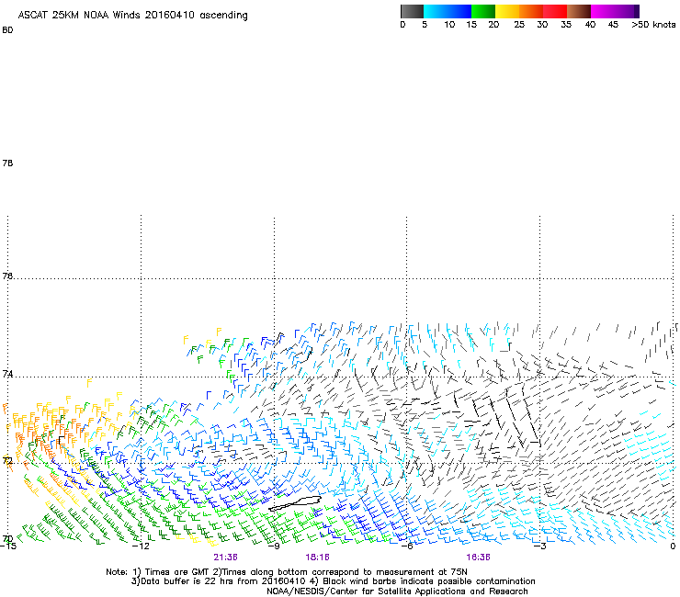The image size is (680, 597).
Task: Click the longitude label -15
Action: click(x=7, y=546)
